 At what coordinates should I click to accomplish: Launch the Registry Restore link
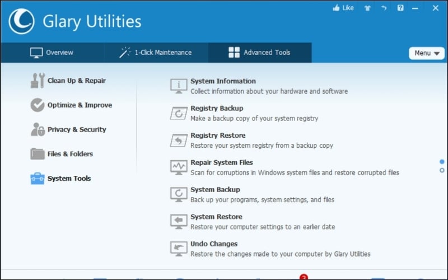(x=218, y=136)
